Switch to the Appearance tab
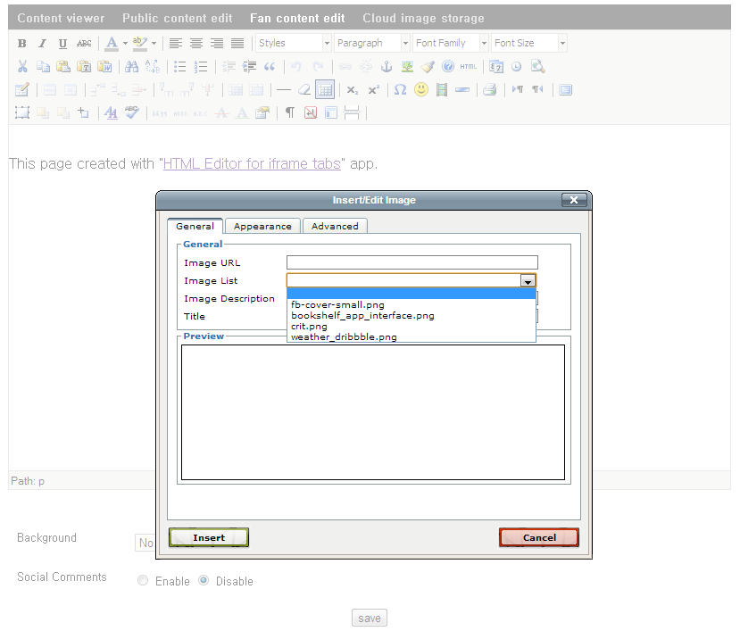Screen dimensions: 740x631 262,227
